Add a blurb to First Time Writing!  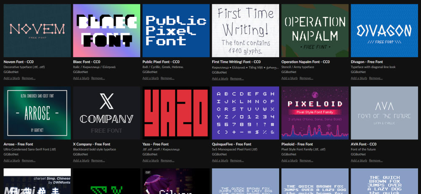pyautogui.click(x=220, y=79)
